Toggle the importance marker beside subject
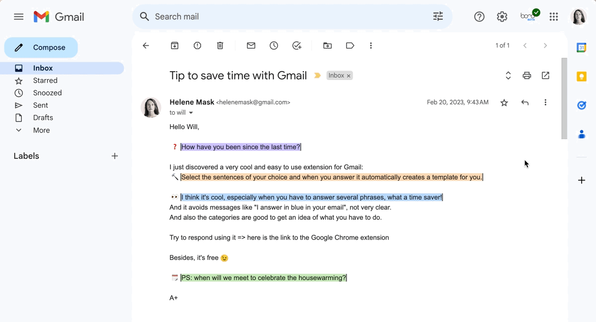The height and width of the screenshot is (322, 596). coord(317,76)
